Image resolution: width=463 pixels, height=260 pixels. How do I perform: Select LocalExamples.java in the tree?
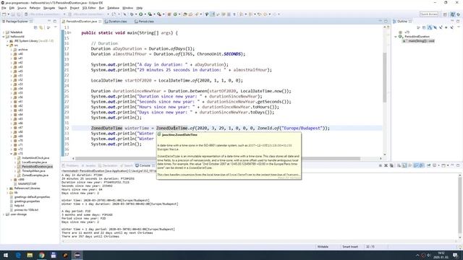coord(34,162)
